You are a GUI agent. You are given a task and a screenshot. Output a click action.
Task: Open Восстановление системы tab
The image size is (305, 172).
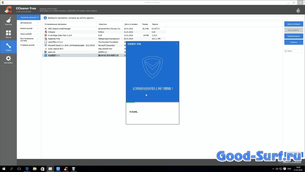29,40
